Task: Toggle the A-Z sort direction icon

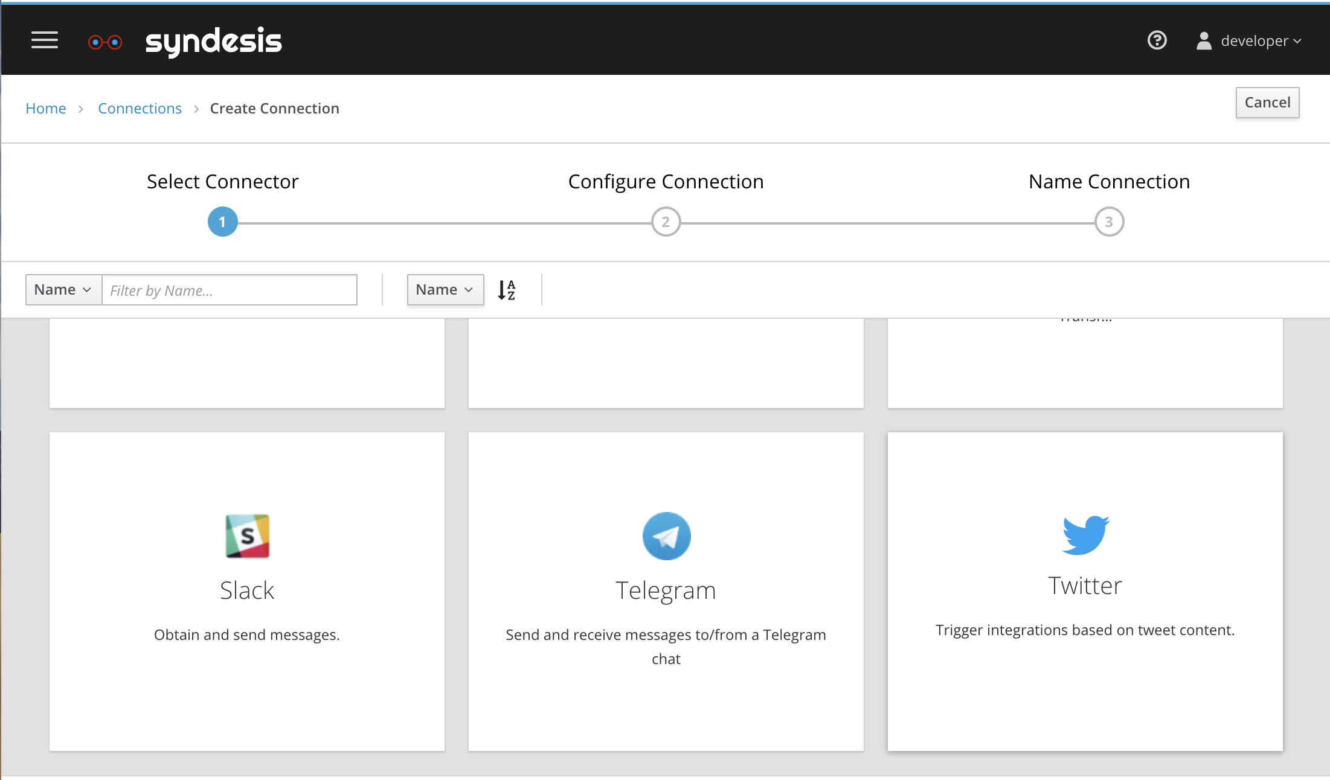Action: (x=507, y=290)
